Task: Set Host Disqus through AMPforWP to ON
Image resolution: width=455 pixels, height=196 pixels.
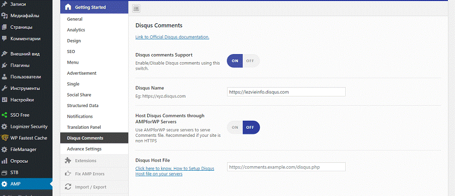Action: (235, 127)
